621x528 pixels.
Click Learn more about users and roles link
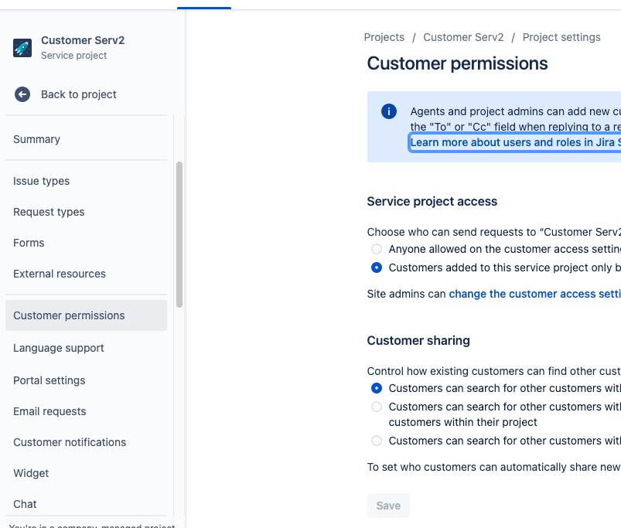point(515,142)
